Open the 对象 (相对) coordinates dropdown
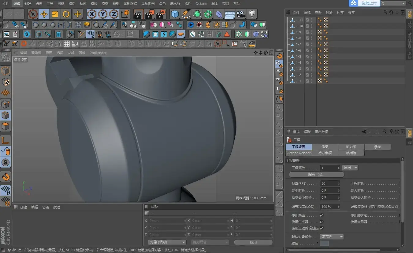This screenshot has width=413, height=253. (167, 242)
